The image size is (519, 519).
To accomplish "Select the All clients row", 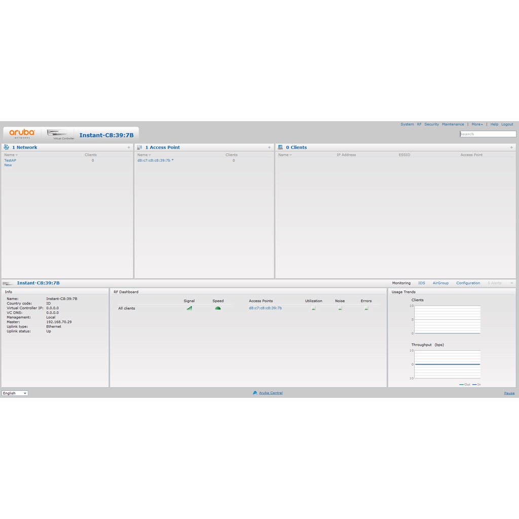I will click(x=127, y=308).
